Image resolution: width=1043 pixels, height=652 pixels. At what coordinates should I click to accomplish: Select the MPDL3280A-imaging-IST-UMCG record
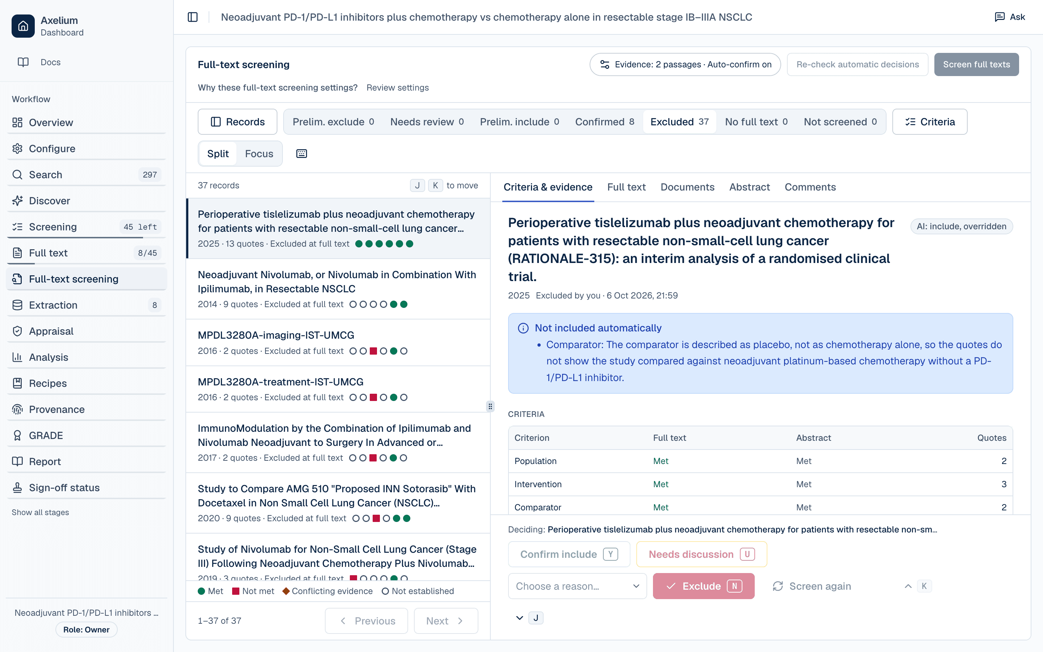coord(338,342)
